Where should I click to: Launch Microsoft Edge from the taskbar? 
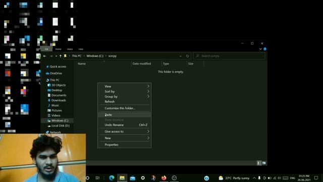tap(112, 178)
